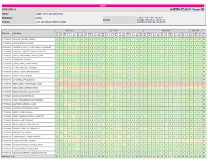Select student name VALLEJO MARCIAL ALIN LIZETH

[26, 149]
